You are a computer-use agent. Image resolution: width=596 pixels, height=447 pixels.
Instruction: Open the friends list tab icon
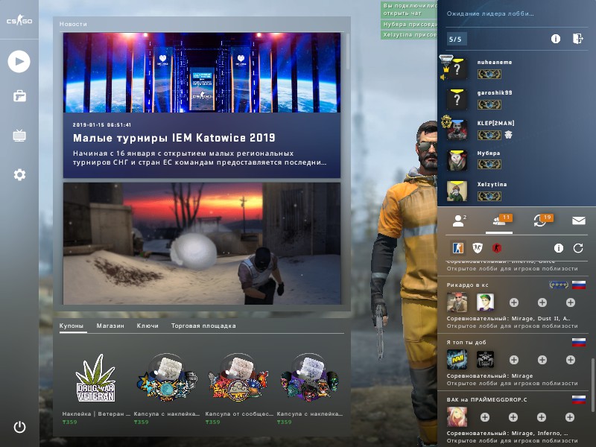point(459,221)
